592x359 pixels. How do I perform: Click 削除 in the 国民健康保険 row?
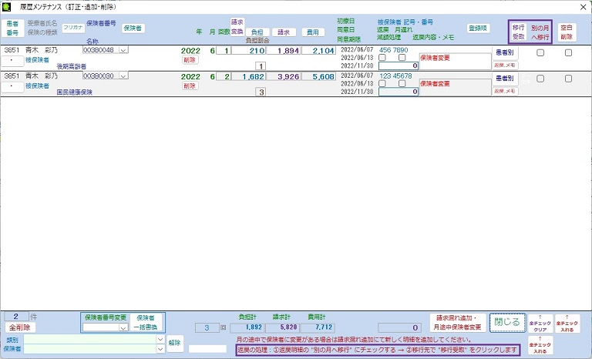click(190, 86)
